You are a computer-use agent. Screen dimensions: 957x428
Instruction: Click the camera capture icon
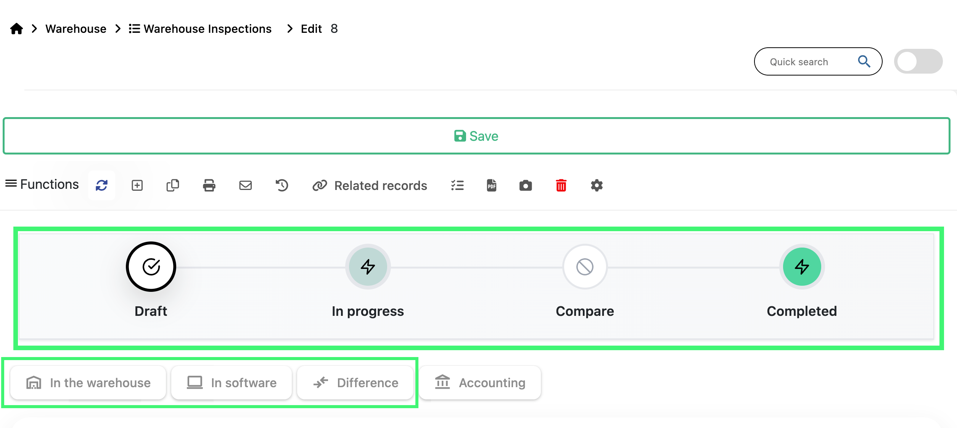tap(526, 185)
